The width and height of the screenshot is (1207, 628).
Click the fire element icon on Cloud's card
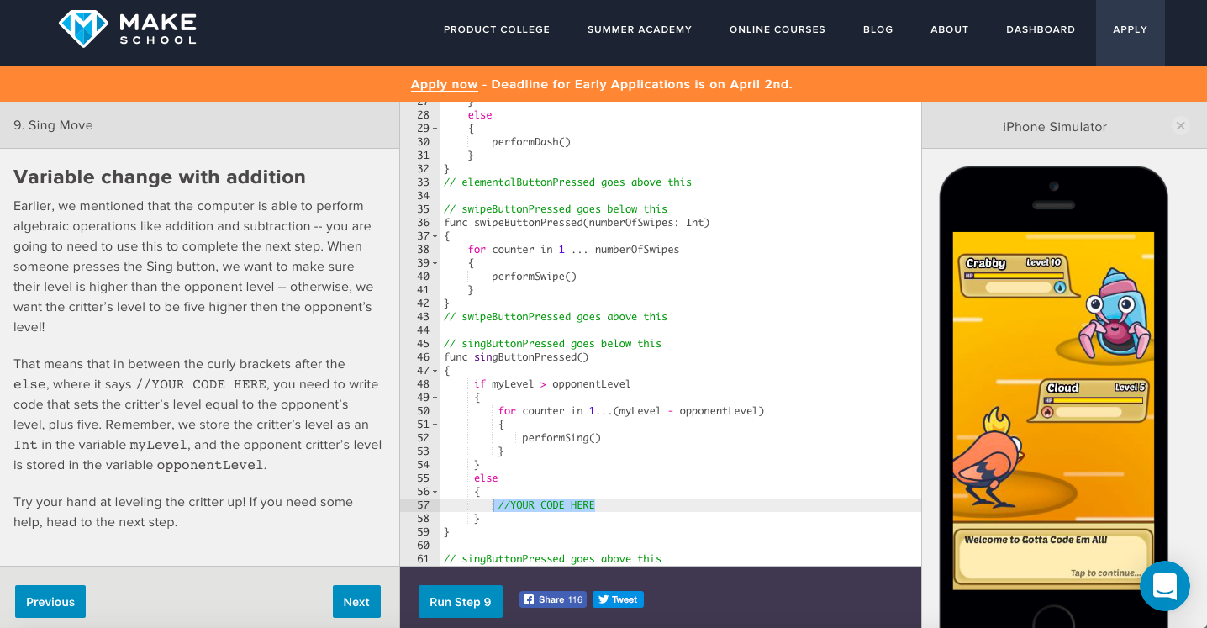click(x=1047, y=412)
